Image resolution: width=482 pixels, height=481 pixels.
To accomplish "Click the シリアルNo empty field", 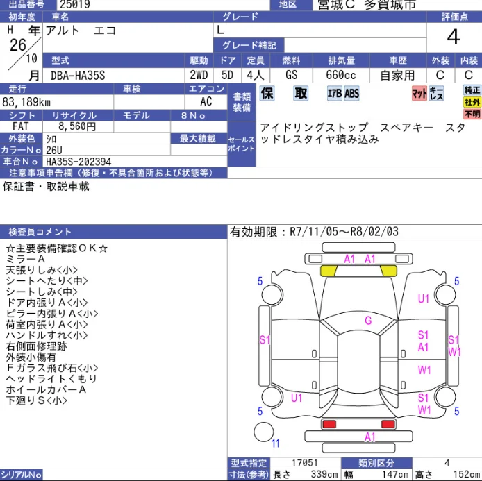I will [135, 475].
